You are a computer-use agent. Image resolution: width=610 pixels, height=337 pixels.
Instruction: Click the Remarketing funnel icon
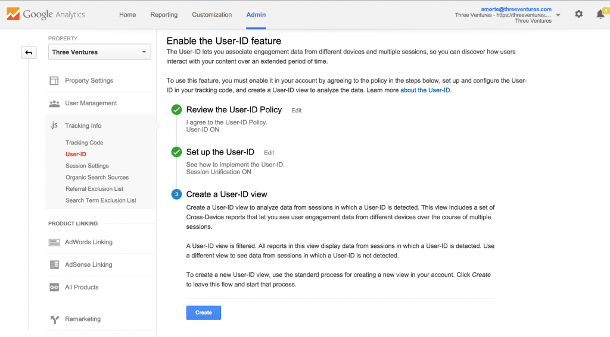coord(54,319)
